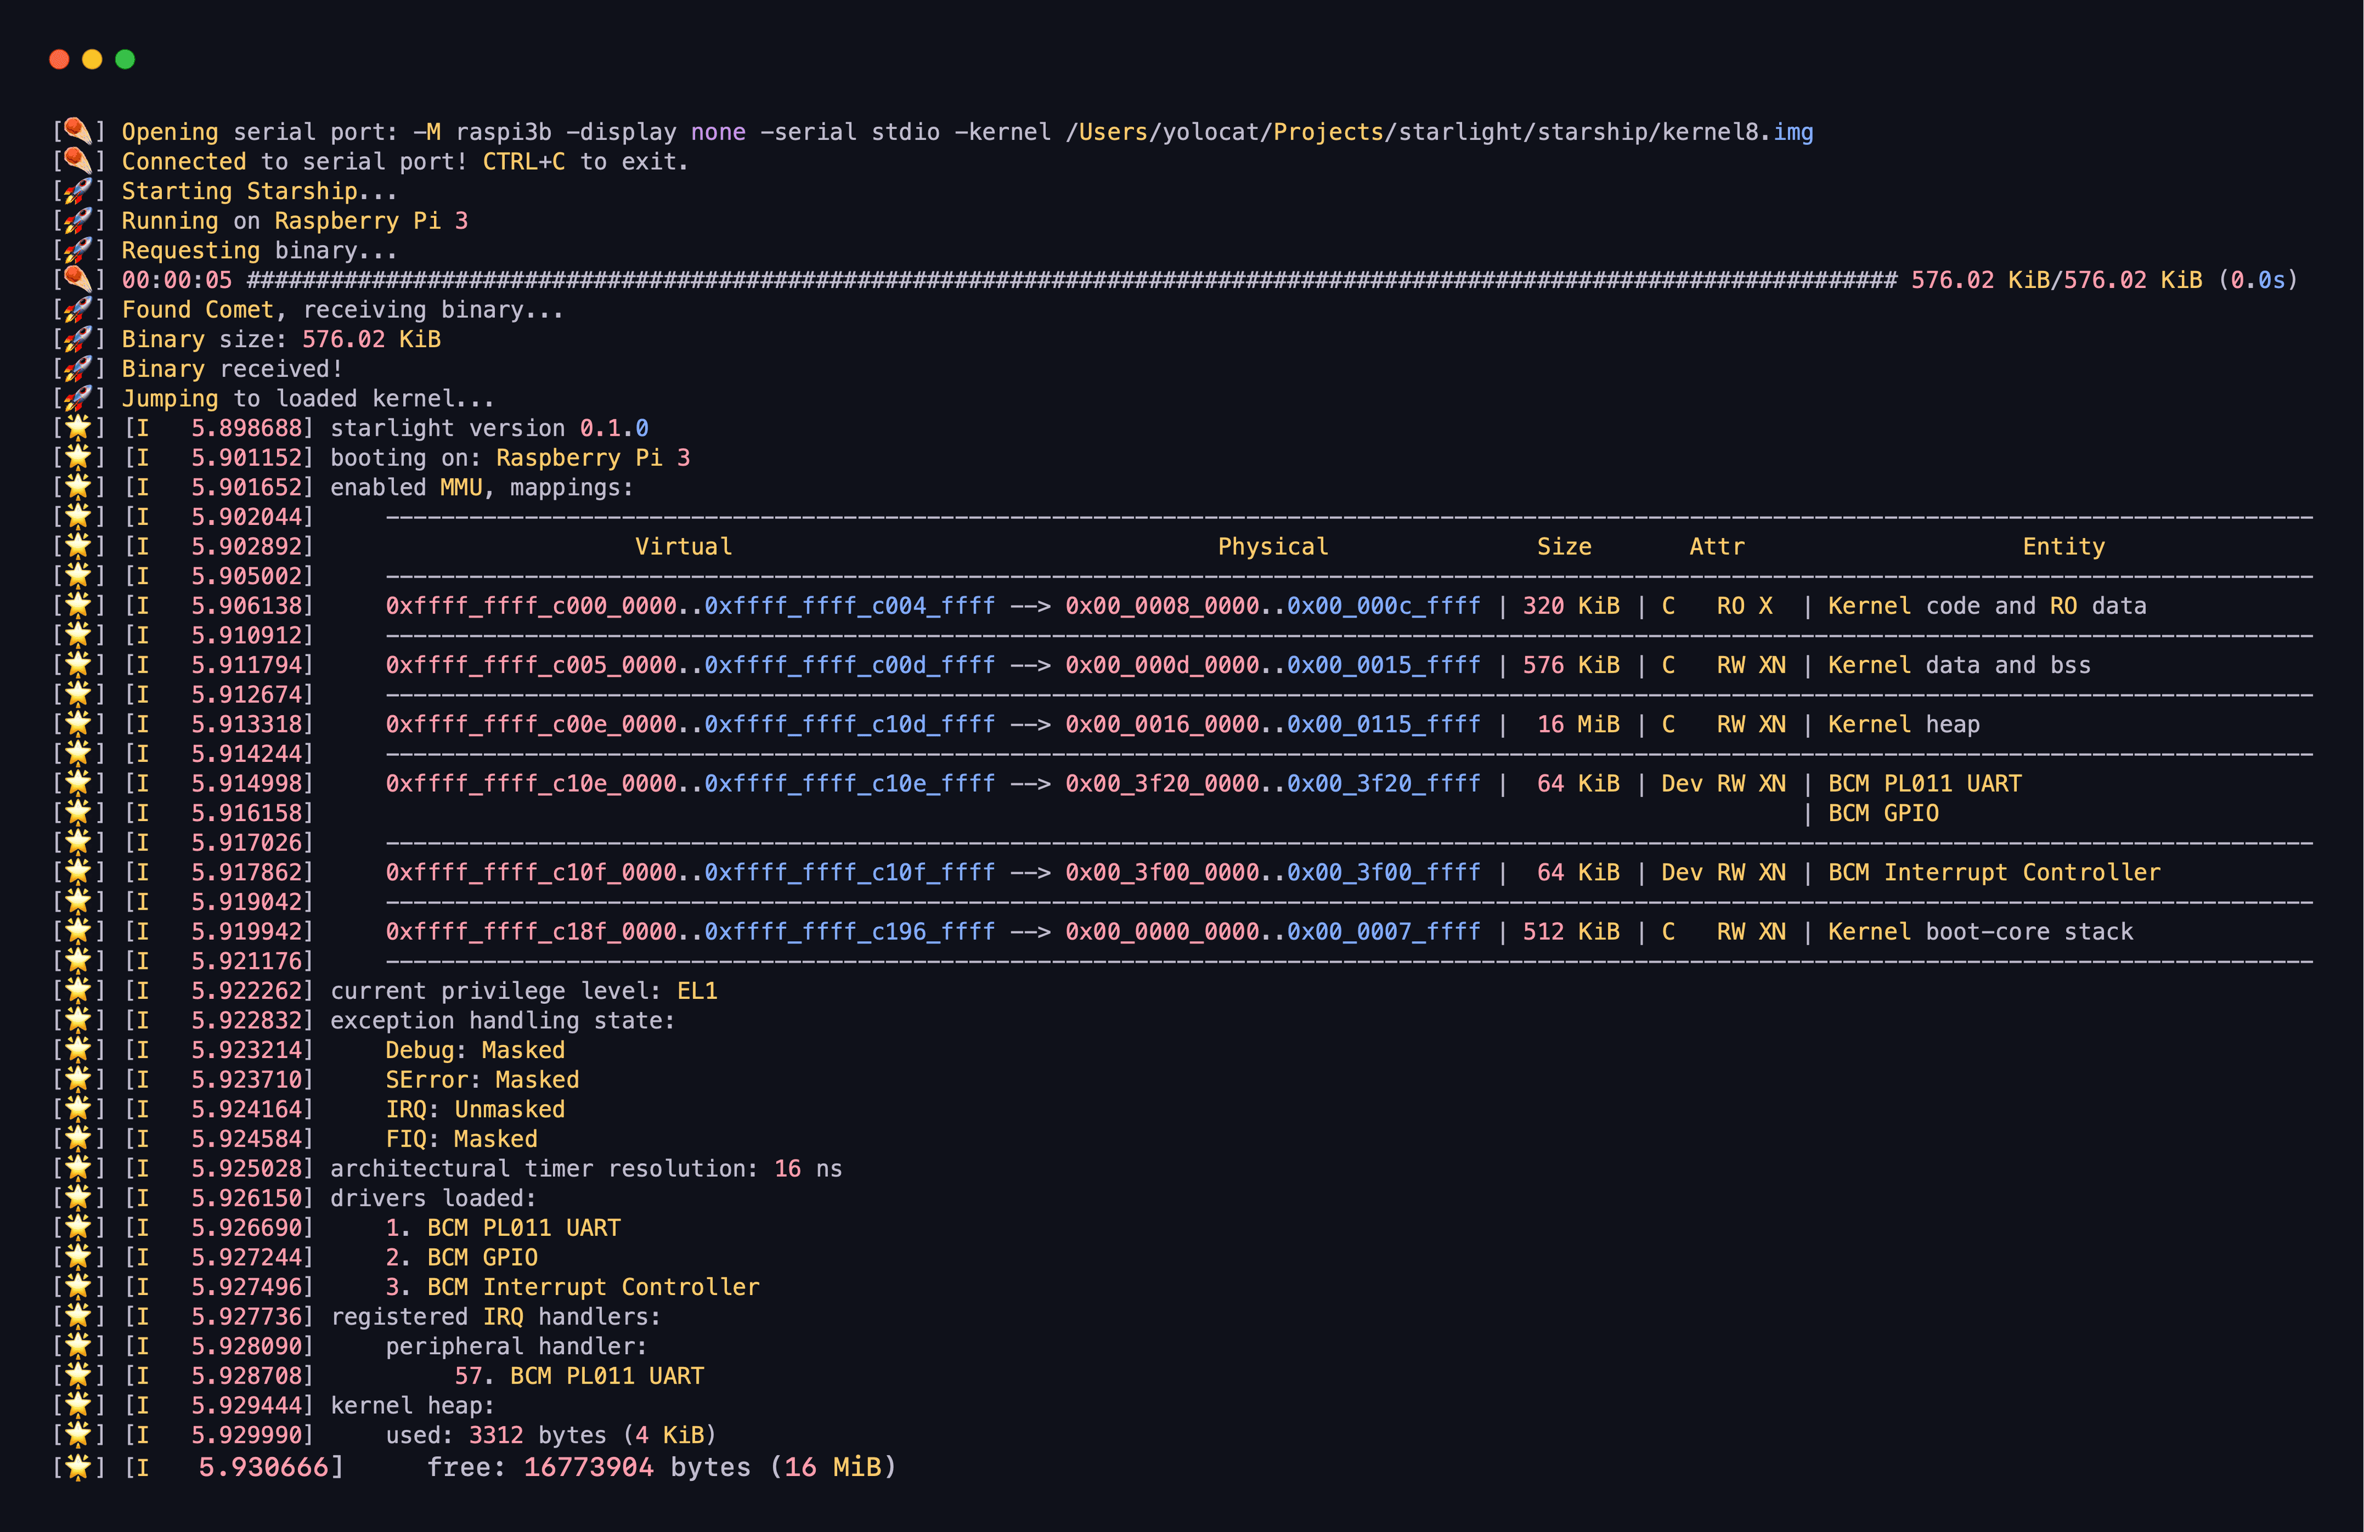Image resolution: width=2364 pixels, height=1532 pixels.
Task: Click star emoji on the final free bytes line
Action: click(x=78, y=1467)
